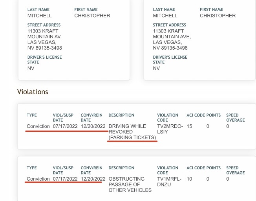Screen dimensions: 256x201
Task: Click Conviction type in the driving-while-revoked record
Action: (x=38, y=126)
